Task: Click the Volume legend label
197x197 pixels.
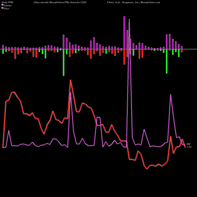Action: click(7, 6)
